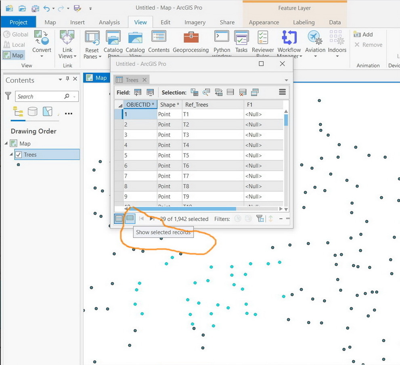Open the Workflow Manager button
Screen dimensions: 400x365
pyautogui.click(x=289, y=43)
